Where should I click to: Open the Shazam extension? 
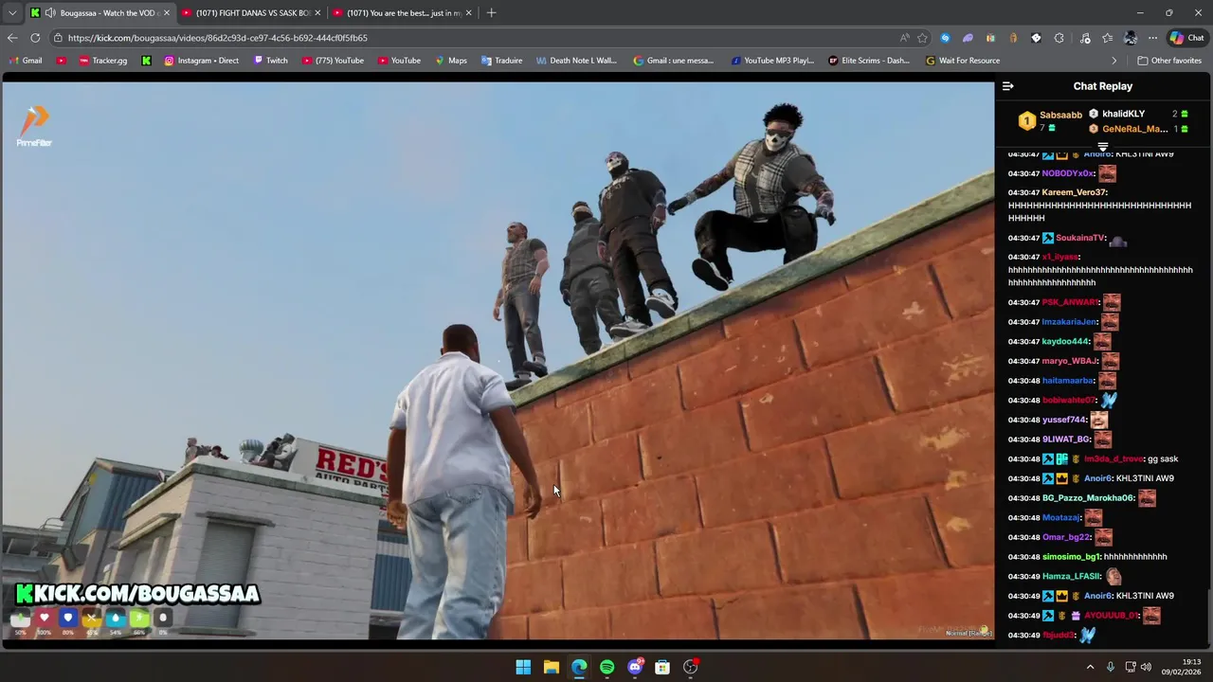point(945,38)
